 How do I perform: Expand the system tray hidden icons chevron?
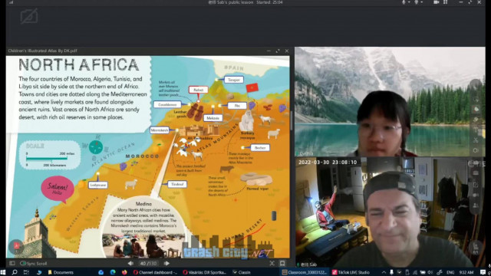384,272
